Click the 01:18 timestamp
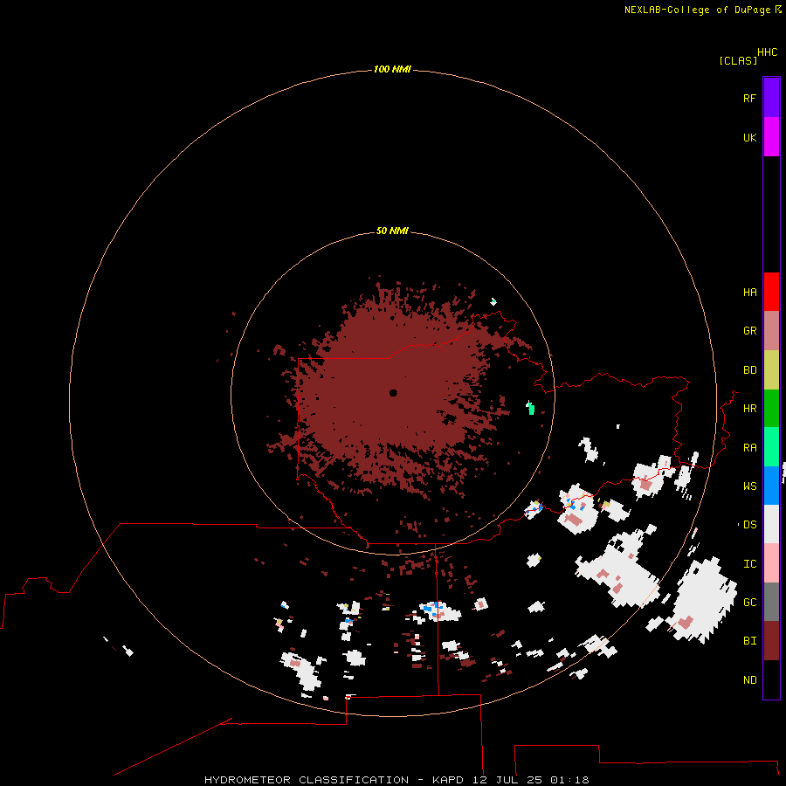This screenshot has width=786, height=786. pyautogui.click(x=569, y=780)
